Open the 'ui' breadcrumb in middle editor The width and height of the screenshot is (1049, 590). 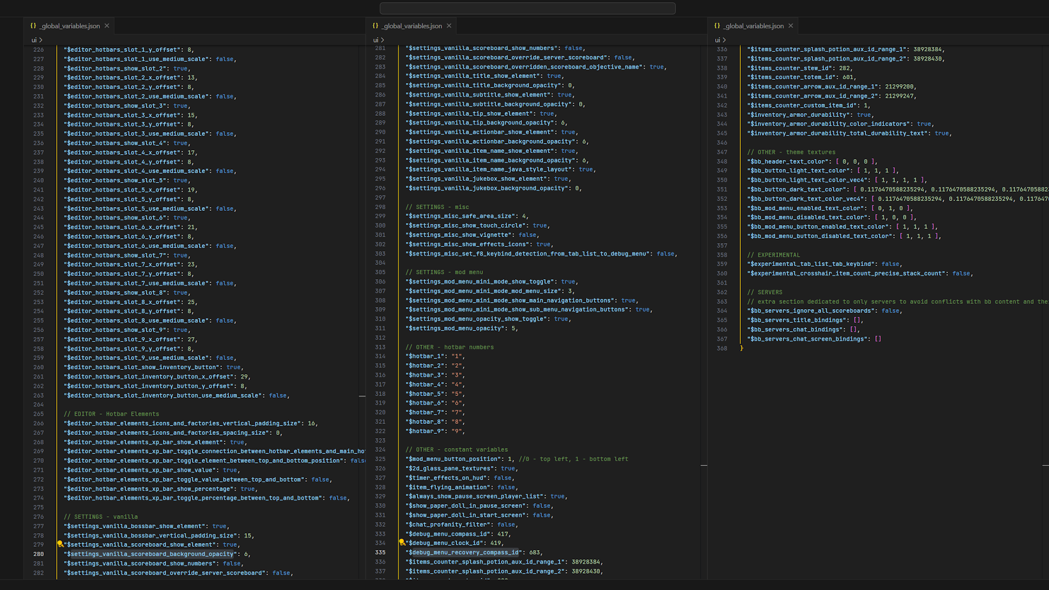(376, 40)
